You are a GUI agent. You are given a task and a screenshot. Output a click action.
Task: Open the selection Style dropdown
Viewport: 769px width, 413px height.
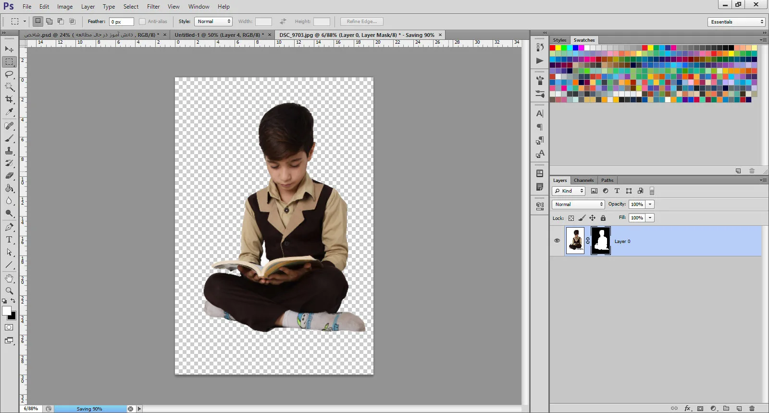click(213, 22)
